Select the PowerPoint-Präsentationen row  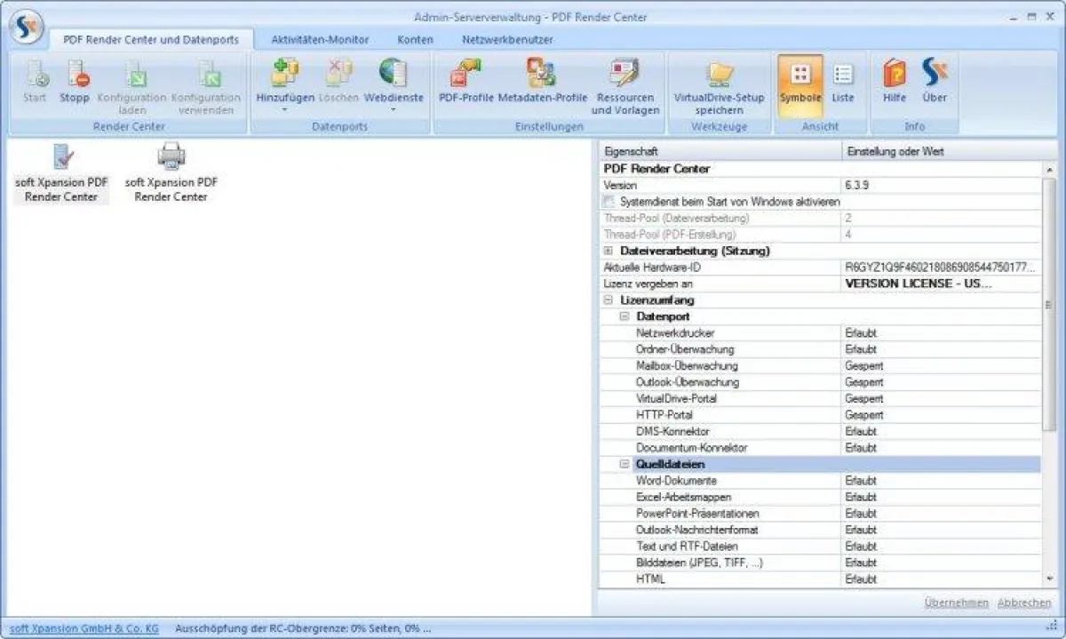pos(820,514)
